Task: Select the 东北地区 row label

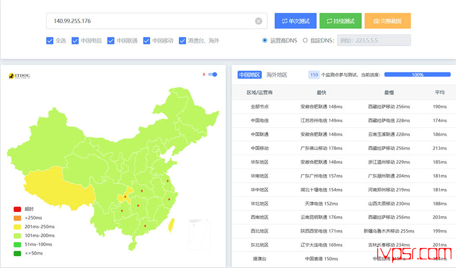Action: coord(259,245)
